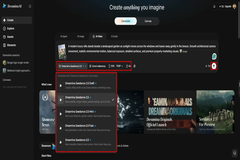
Task: Choose Dreamina Seedance 2.0 model
Action: tap(86, 142)
